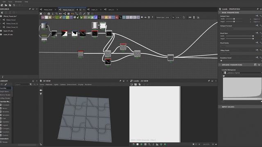Toggle pin on the Explorer panel
262x147 pixels.
pos(30,9)
